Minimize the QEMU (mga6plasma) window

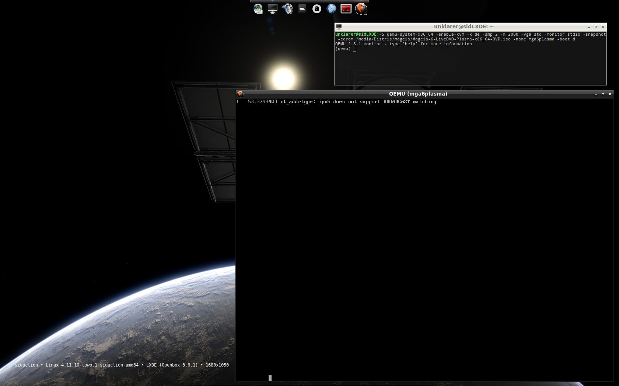pos(596,94)
